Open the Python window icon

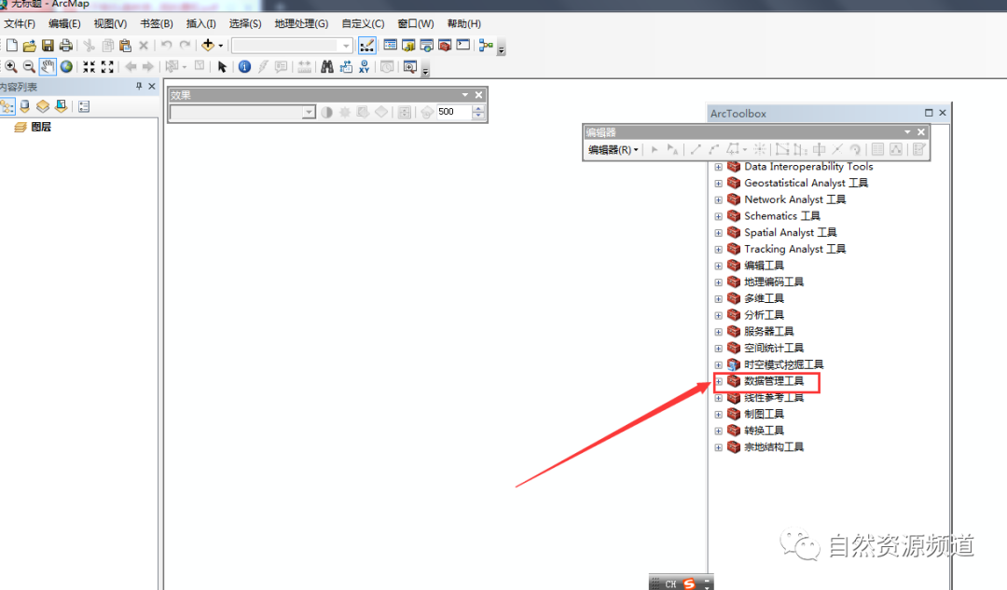(x=463, y=45)
